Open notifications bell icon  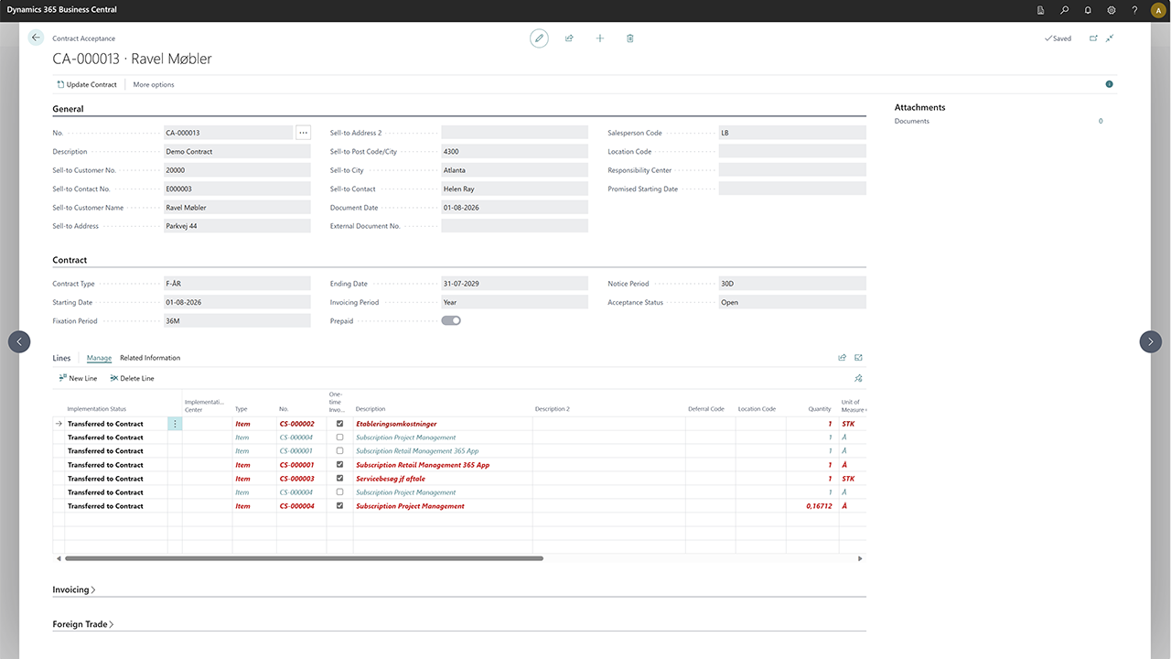(x=1088, y=10)
